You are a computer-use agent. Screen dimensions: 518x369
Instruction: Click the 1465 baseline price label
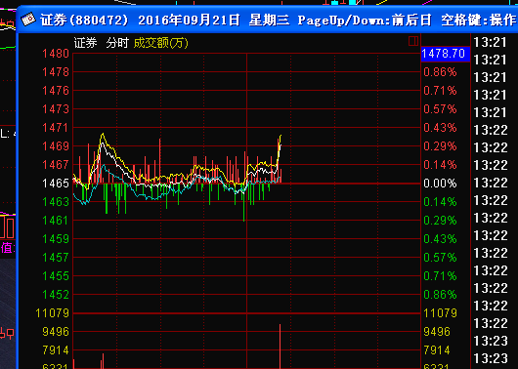coord(56,184)
